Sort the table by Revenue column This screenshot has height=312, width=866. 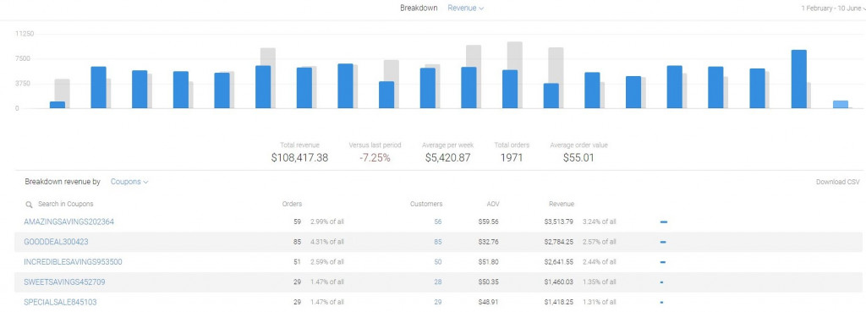click(562, 205)
